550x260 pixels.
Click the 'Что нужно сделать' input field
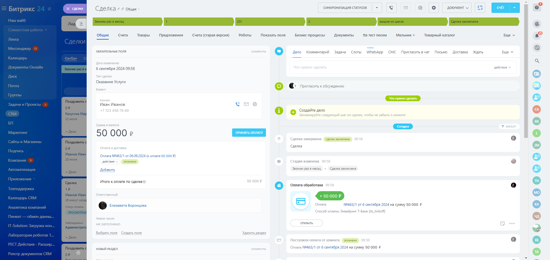390,67
